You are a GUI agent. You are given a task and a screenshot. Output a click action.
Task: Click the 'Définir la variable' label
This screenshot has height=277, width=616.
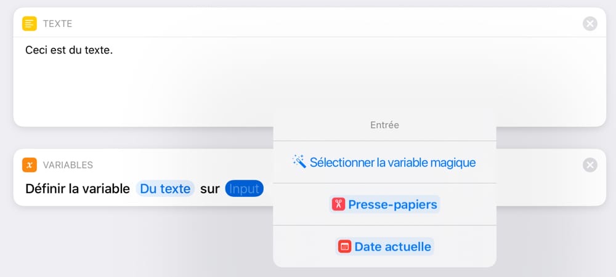(x=78, y=189)
